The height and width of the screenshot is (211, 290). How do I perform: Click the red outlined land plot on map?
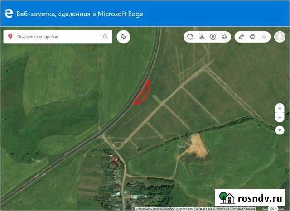click(x=143, y=93)
